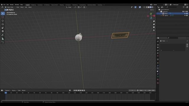The height and width of the screenshot is (106, 189).
Task: Click the End frame field
Action: tap(151, 90)
